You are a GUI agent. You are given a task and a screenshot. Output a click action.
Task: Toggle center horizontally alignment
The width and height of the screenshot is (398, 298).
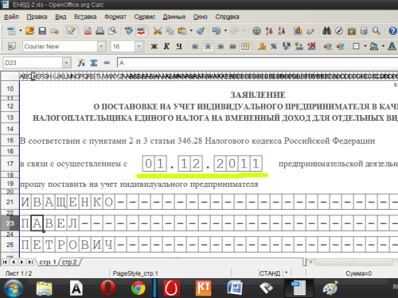pyautogui.click(x=208, y=47)
